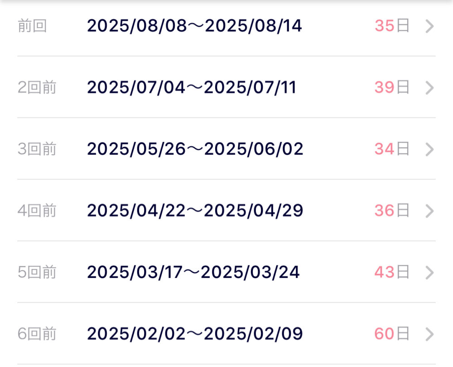This screenshot has height=367, width=453.
Task: Select the 2025/05/26～2025/06/02 period entry
Action: point(195,149)
